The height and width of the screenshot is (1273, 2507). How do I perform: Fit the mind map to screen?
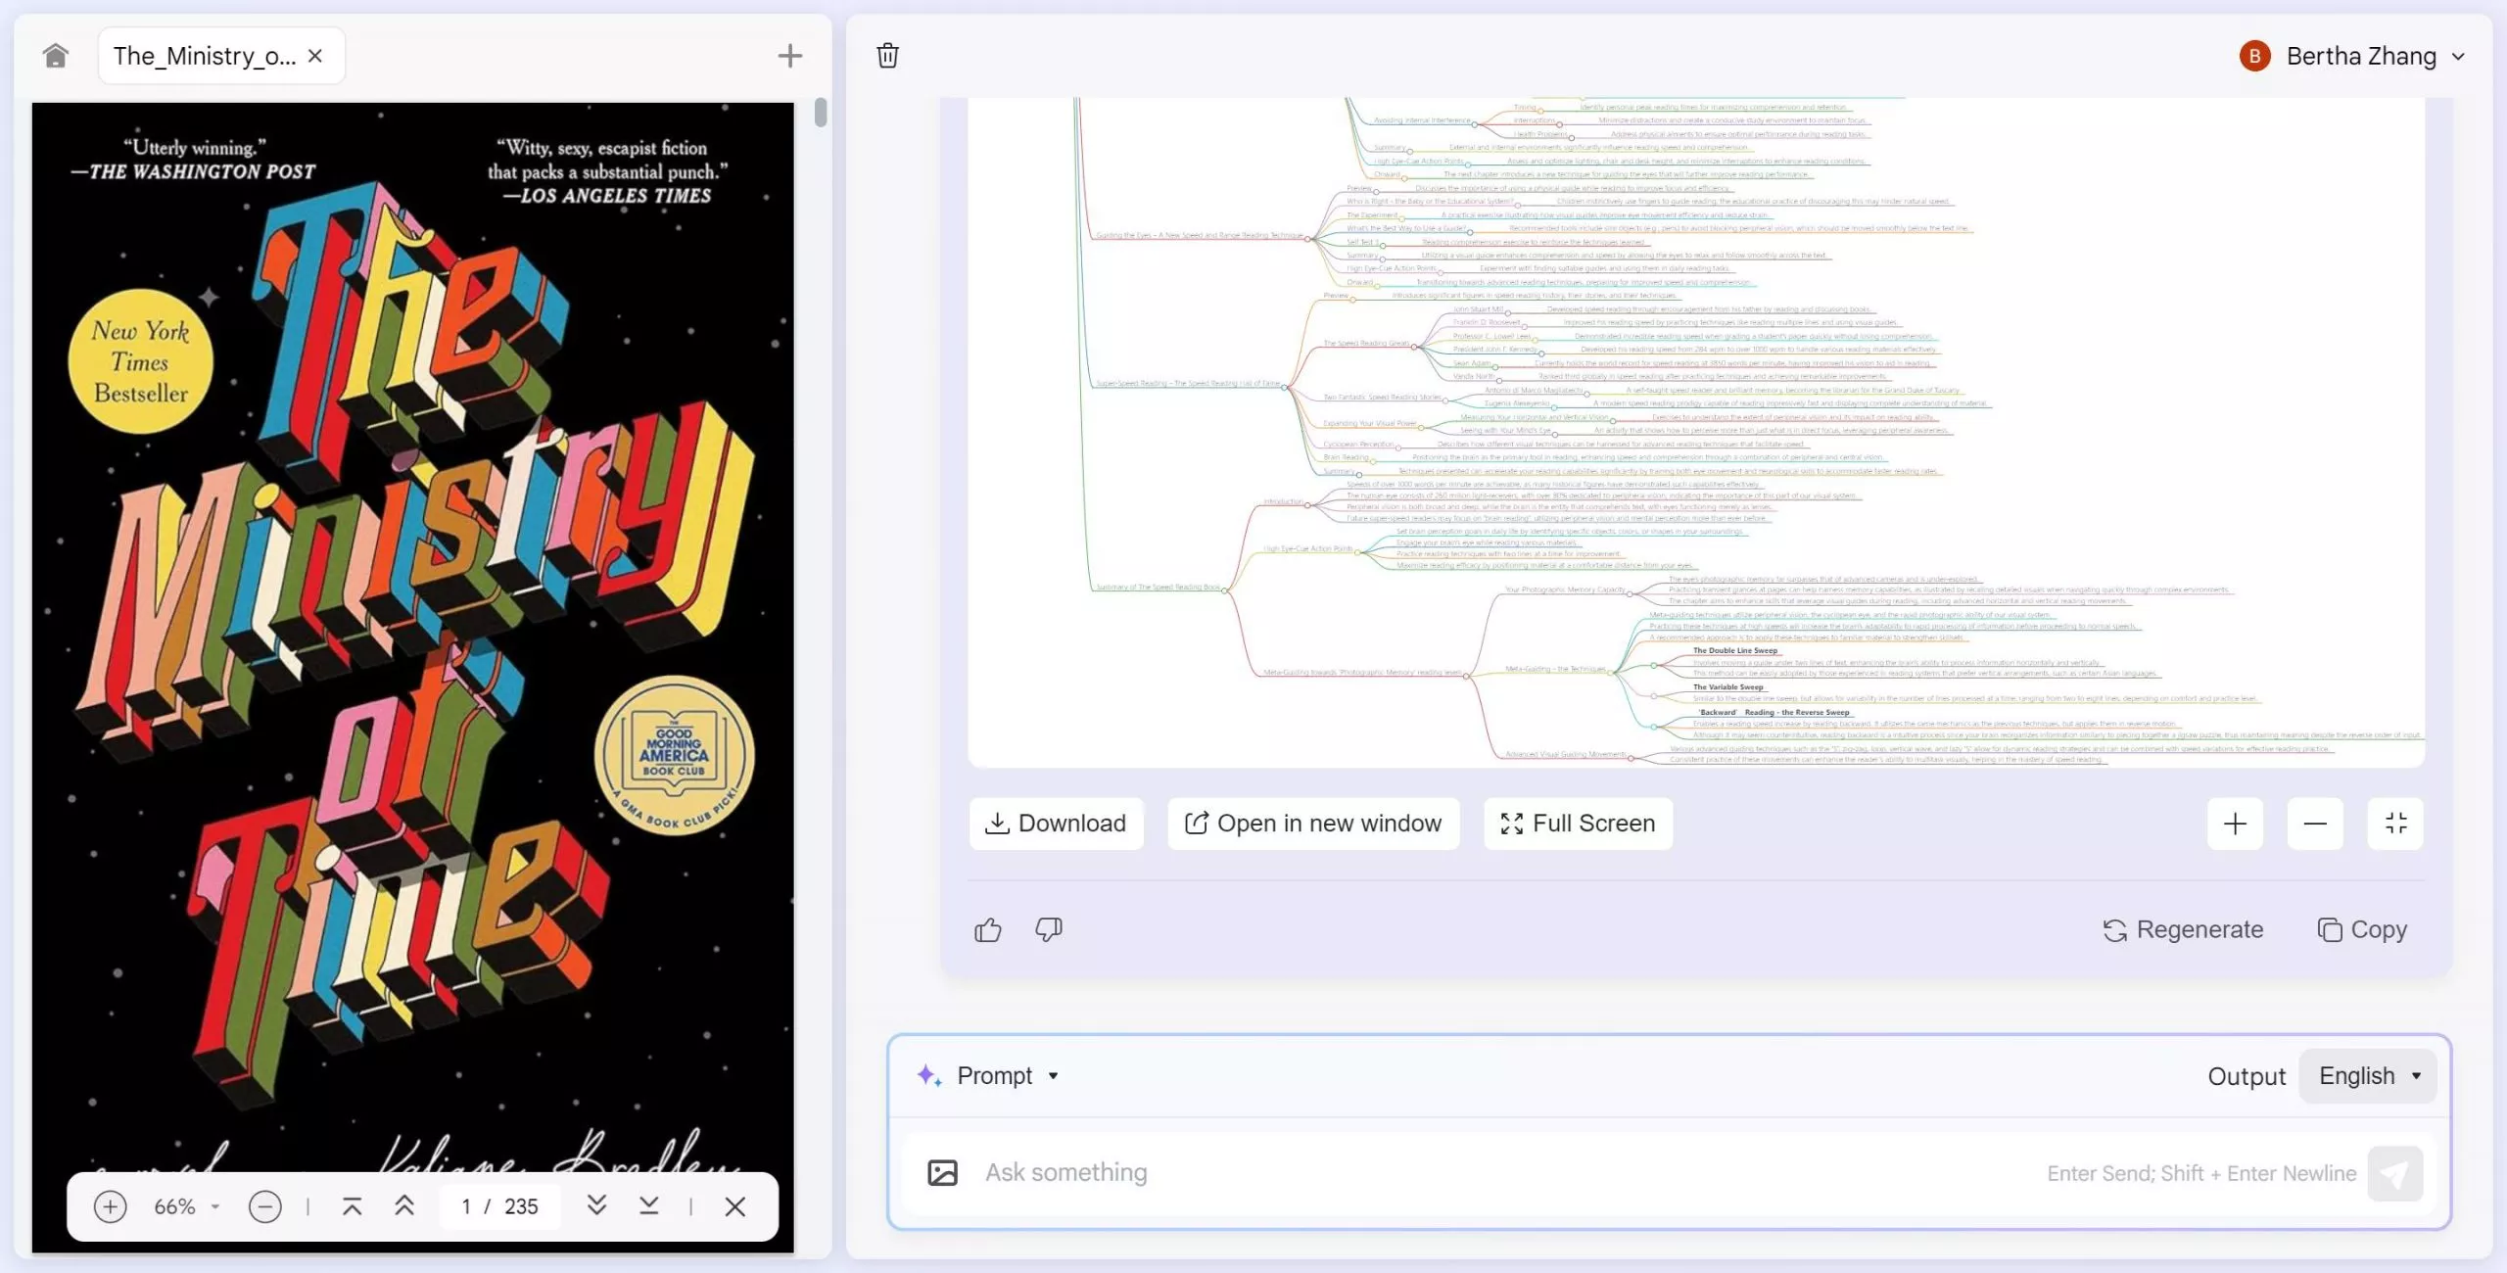[2395, 824]
